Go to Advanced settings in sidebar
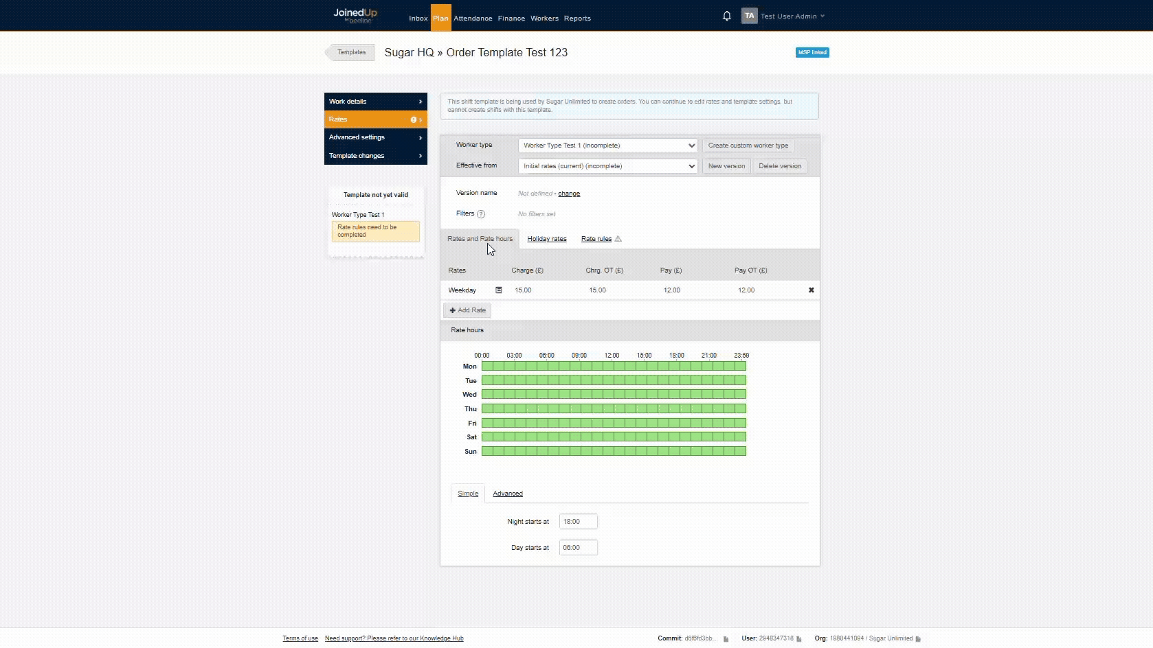Viewport: 1153px width, 648px height. [375, 137]
